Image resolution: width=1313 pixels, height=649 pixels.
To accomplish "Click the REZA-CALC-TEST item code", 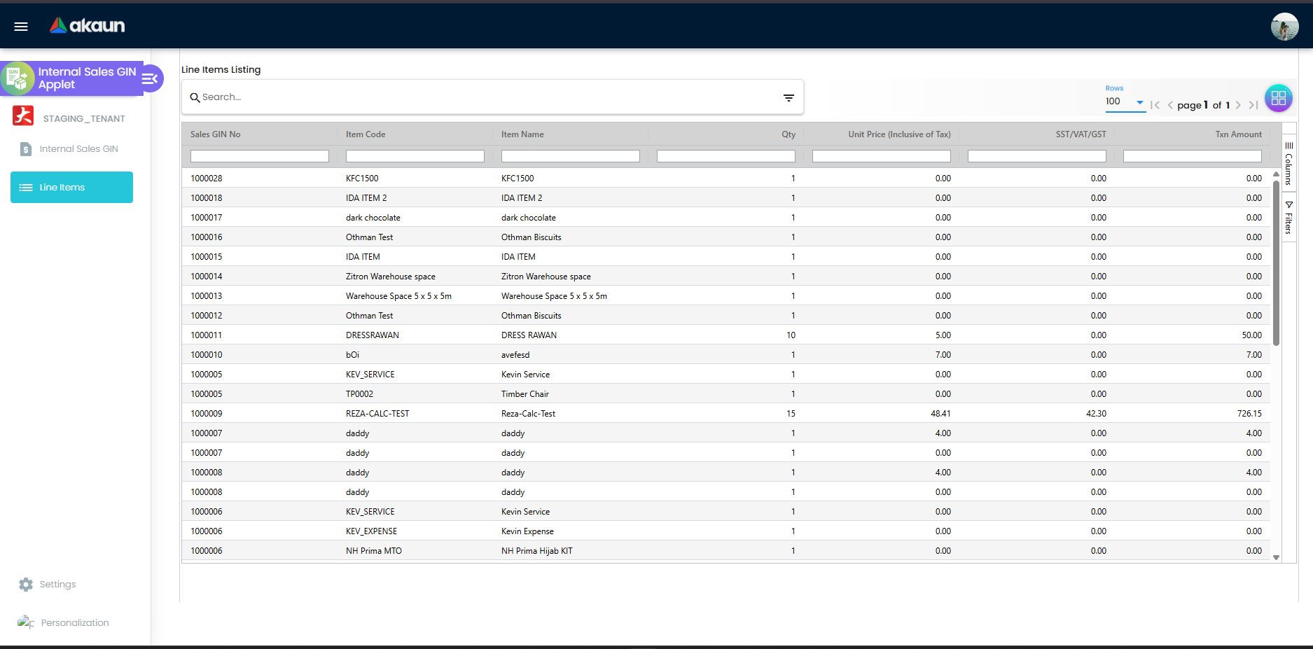I will [x=377, y=414].
